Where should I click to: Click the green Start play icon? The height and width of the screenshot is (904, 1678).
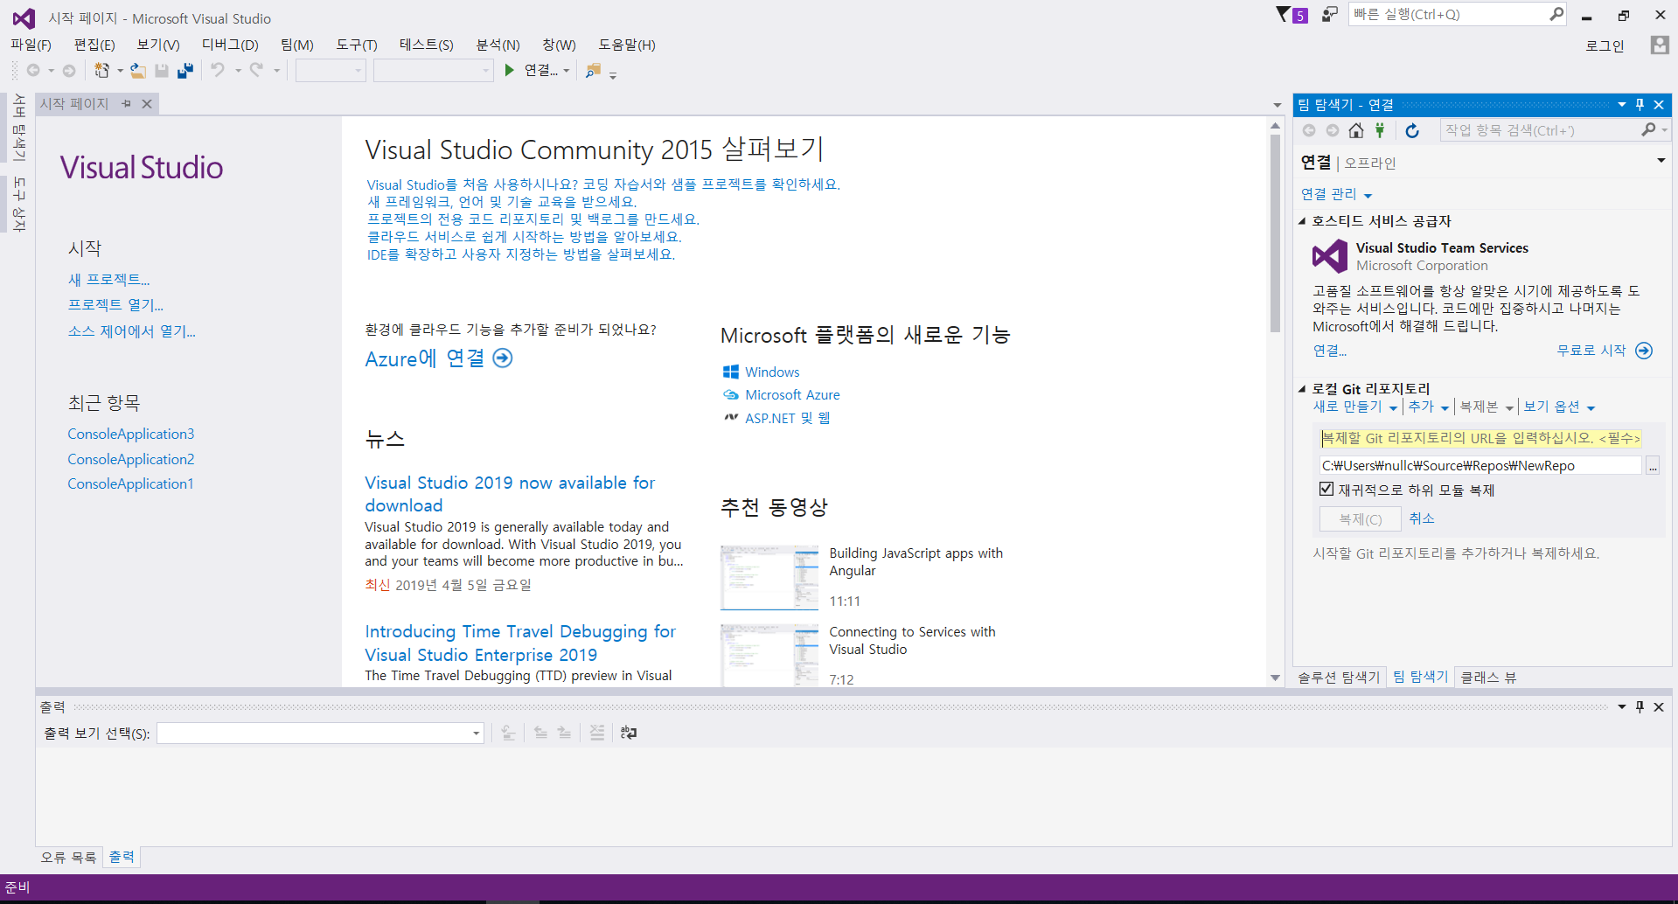tap(509, 70)
